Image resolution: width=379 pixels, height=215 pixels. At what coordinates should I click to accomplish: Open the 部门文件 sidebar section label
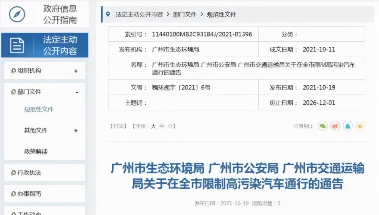coord(29,92)
